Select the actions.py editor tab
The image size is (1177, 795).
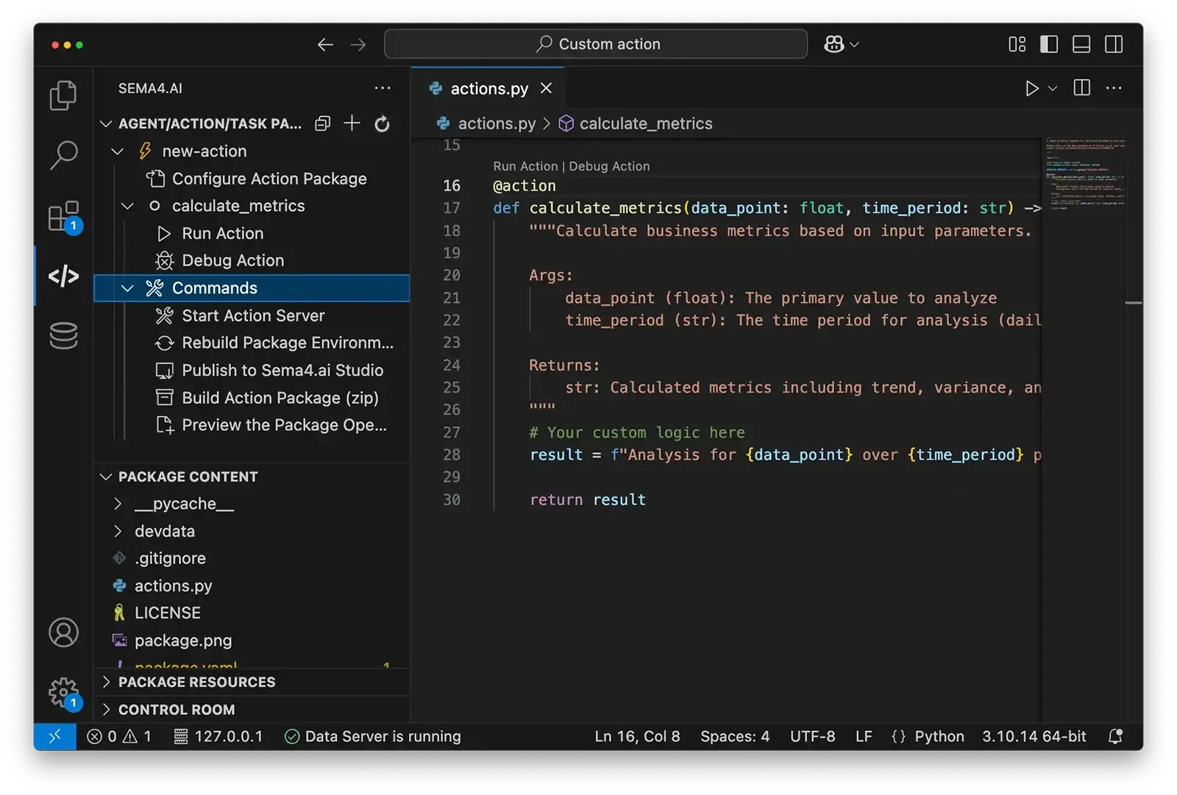pyautogui.click(x=488, y=88)
